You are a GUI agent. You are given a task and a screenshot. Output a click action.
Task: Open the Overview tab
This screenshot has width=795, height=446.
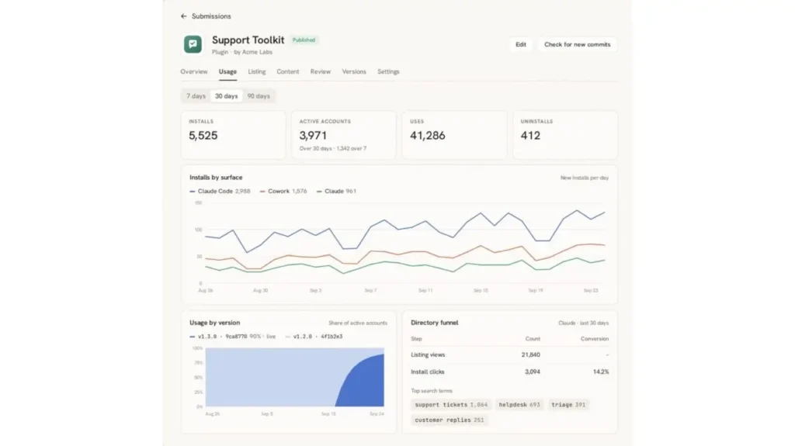pos(193,71)
